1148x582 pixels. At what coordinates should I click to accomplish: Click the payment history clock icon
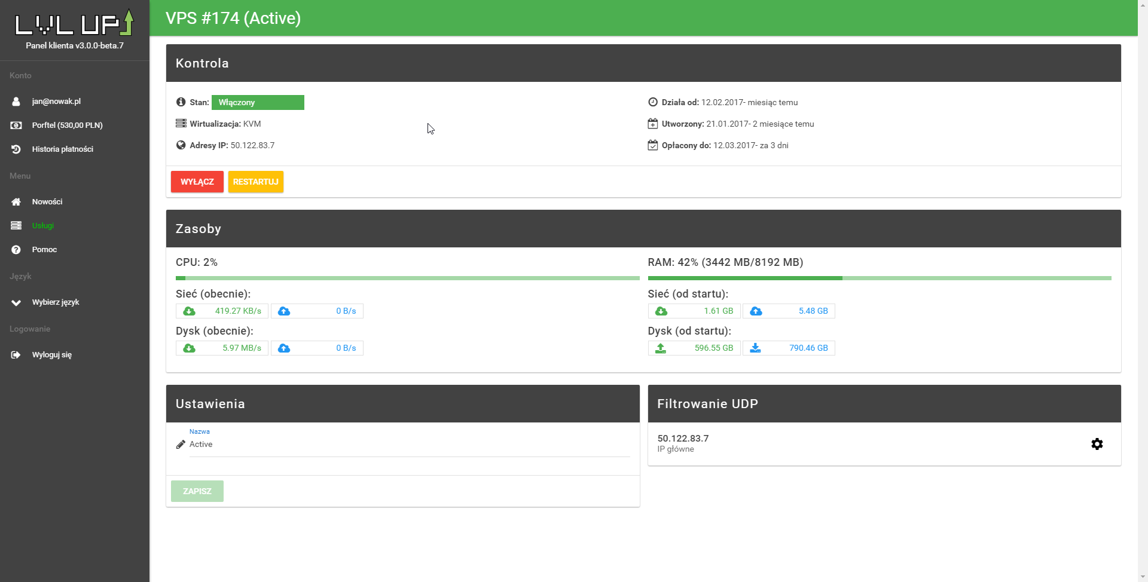(16, 149)
